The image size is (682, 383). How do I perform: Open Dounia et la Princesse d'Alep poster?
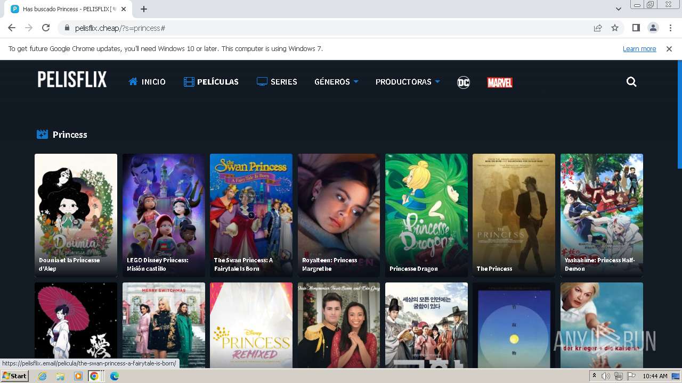pyautogui.click(x=76, y=215)
